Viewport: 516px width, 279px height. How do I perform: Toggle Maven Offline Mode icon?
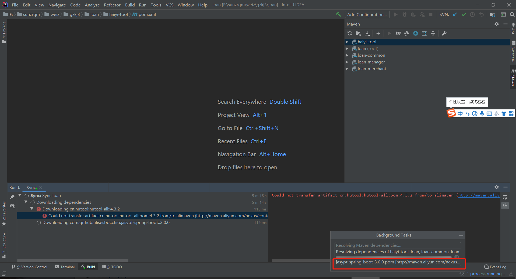(x=407, y=33)
